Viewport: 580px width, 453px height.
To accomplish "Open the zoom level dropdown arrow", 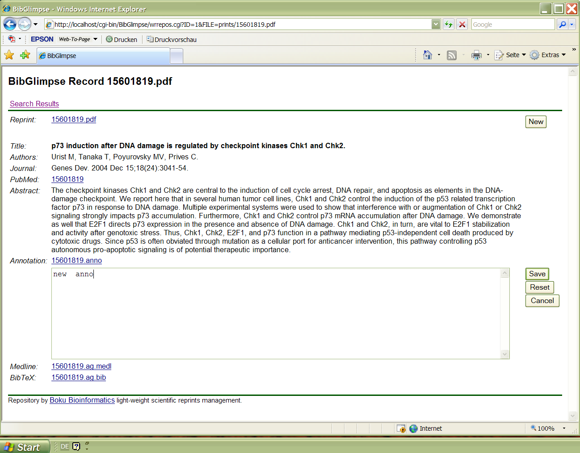I will [564, 428].
